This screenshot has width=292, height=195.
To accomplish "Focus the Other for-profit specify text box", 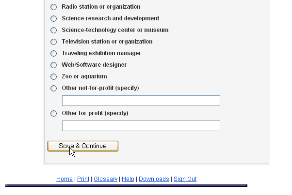I will 141,126.
